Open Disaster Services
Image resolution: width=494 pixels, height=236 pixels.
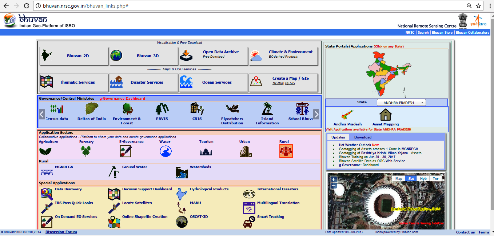pos(144,83)
